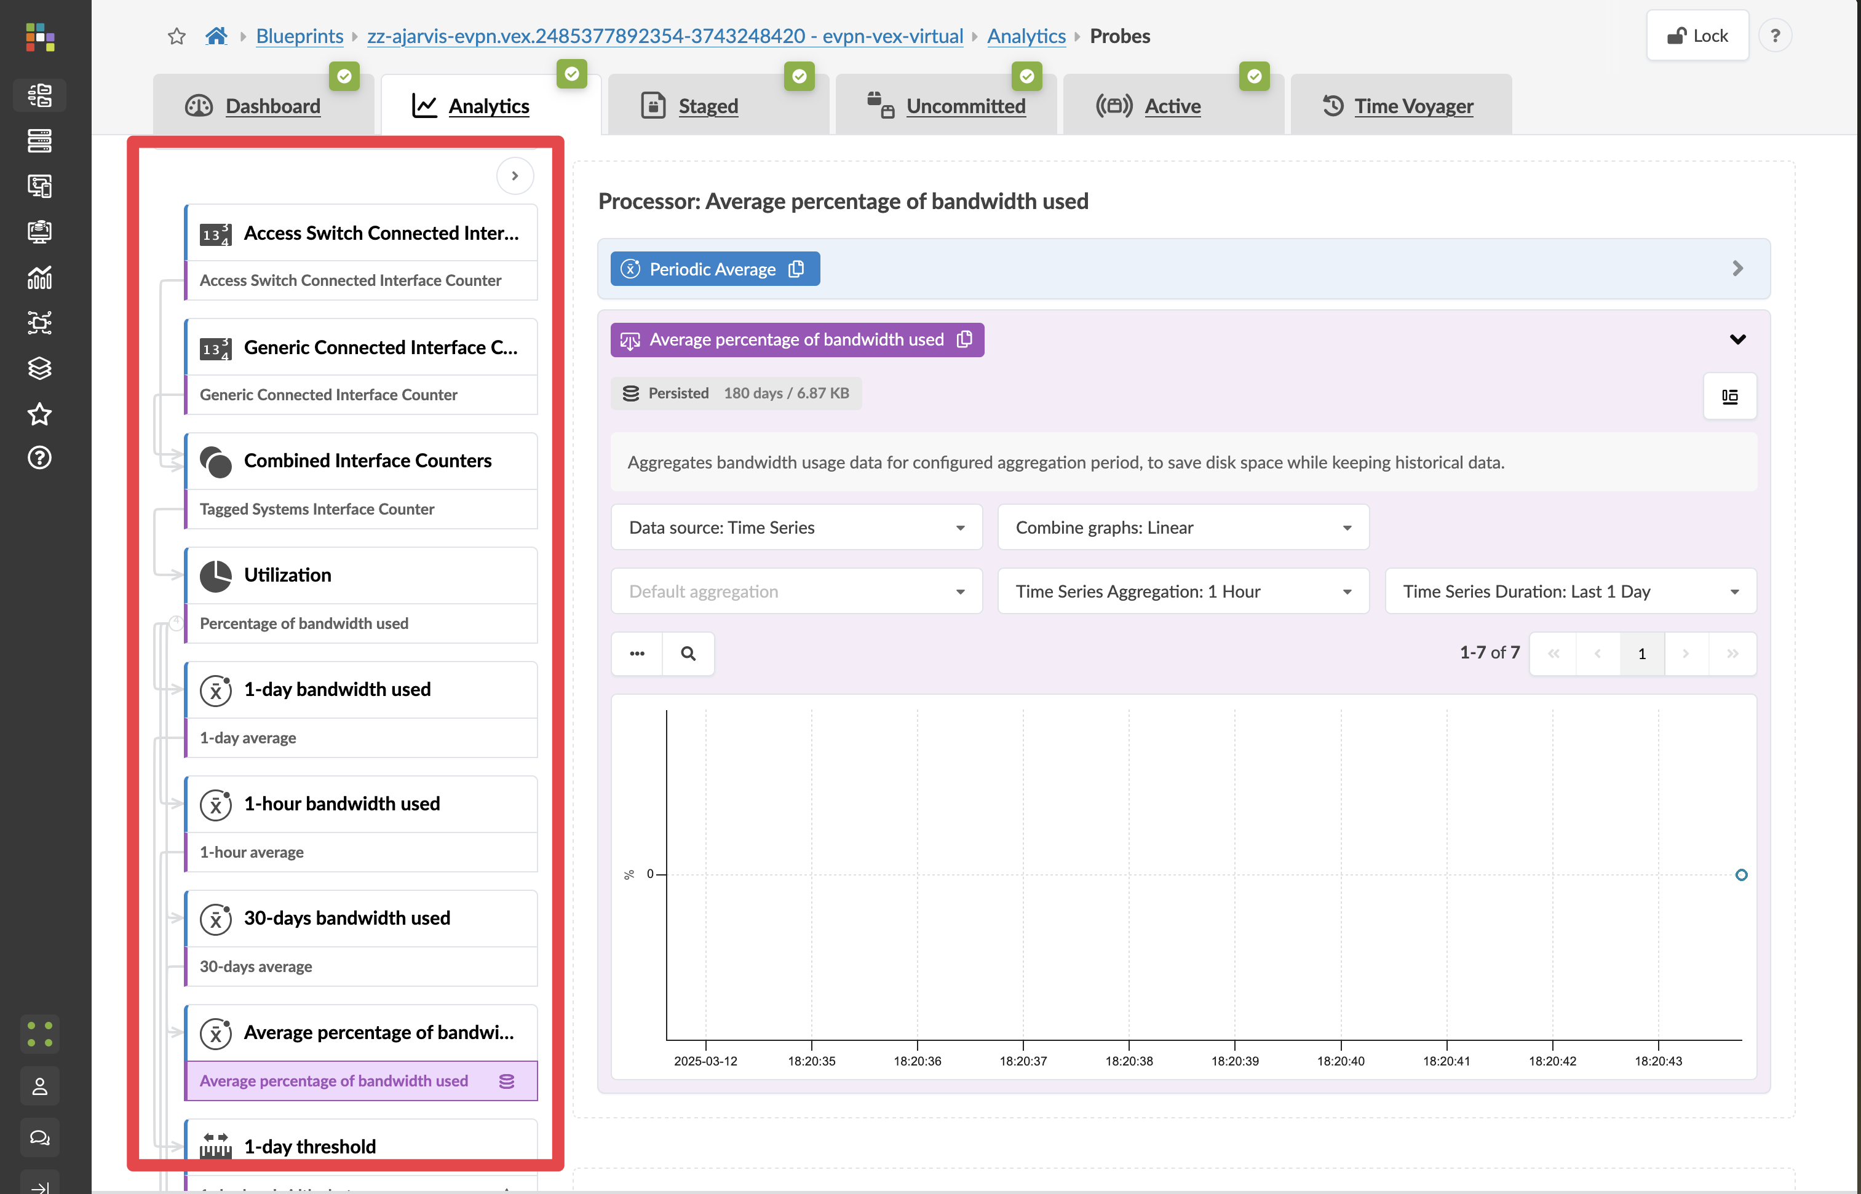This screenshot has width=1861, height=1194.
Task: Open the Time Series Duration dropdown
Action: point(1570,591)
